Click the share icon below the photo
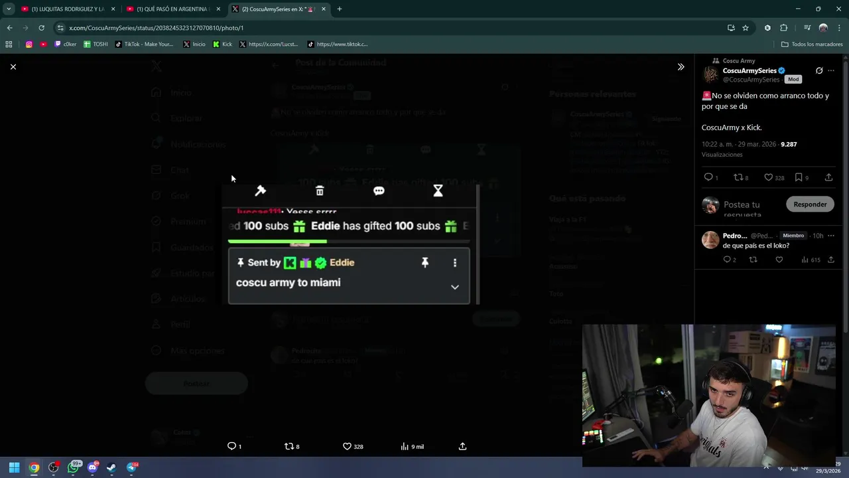 (x=462, y=446)
